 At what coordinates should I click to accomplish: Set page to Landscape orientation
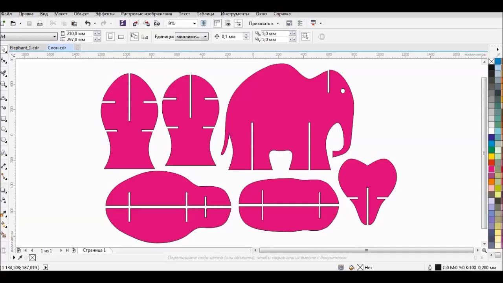click(x=121, y=37)
